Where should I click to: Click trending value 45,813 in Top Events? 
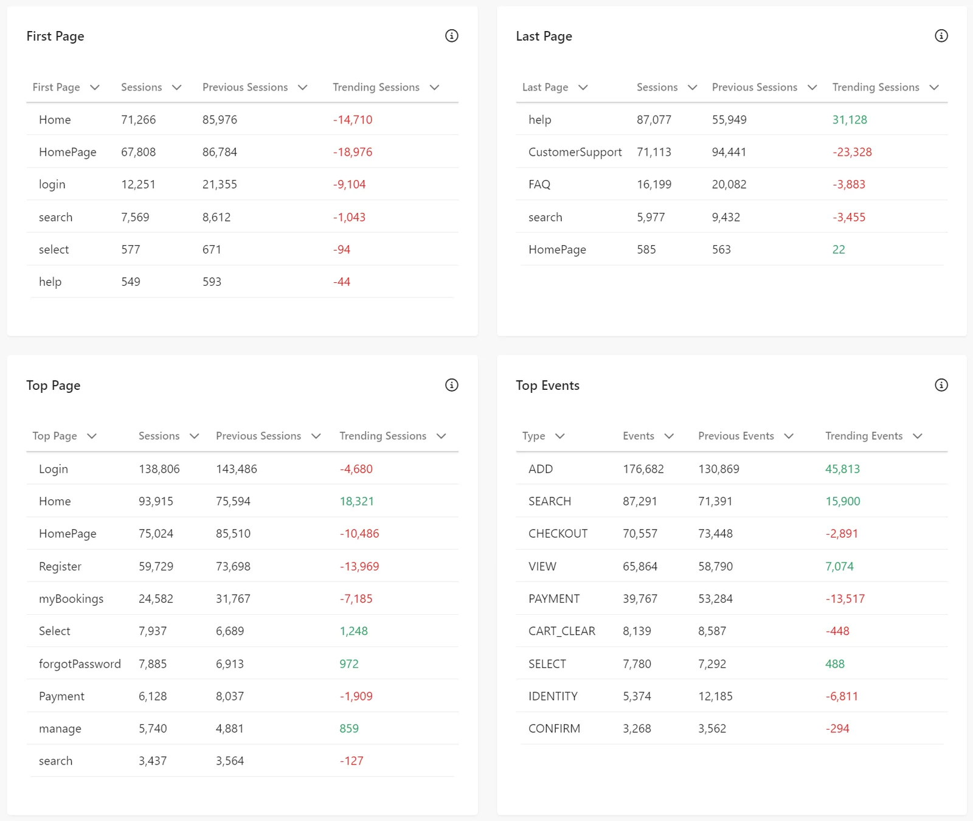(x=842, y=469)
